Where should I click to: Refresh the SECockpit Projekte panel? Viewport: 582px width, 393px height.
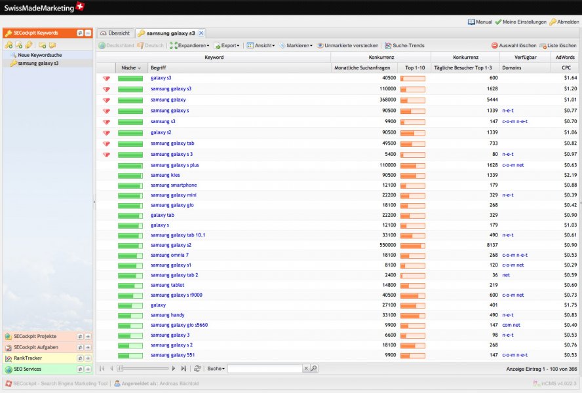click(x=80, y=337)
